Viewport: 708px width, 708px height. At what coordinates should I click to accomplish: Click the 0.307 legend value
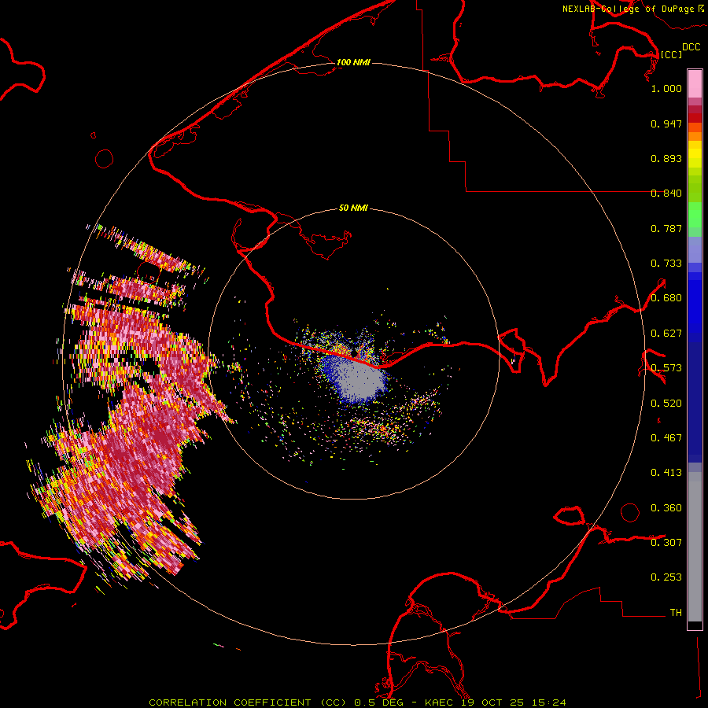666,543
